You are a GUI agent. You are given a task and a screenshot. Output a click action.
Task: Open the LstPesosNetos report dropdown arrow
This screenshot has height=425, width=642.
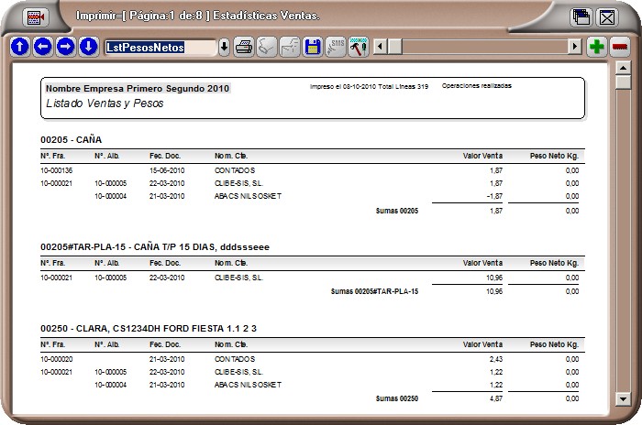[225, 47]
